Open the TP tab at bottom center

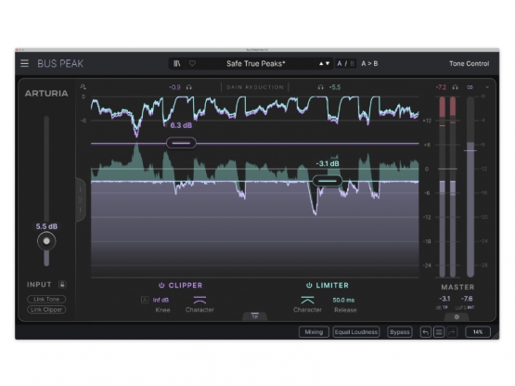click(x=255, y=316)
